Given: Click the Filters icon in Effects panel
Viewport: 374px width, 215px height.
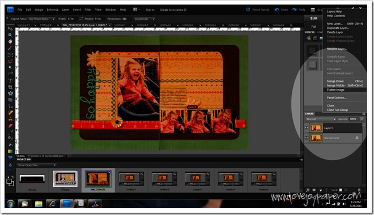Looking at the screenshot, I should point(309,38).
